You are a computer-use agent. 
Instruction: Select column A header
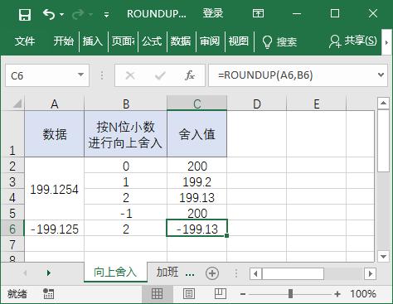pos(55,104)
